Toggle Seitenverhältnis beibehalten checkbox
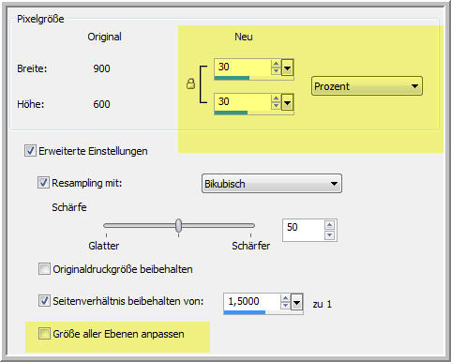 point(44,301)
